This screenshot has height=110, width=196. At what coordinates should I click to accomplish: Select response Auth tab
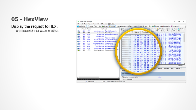[172, 68]
